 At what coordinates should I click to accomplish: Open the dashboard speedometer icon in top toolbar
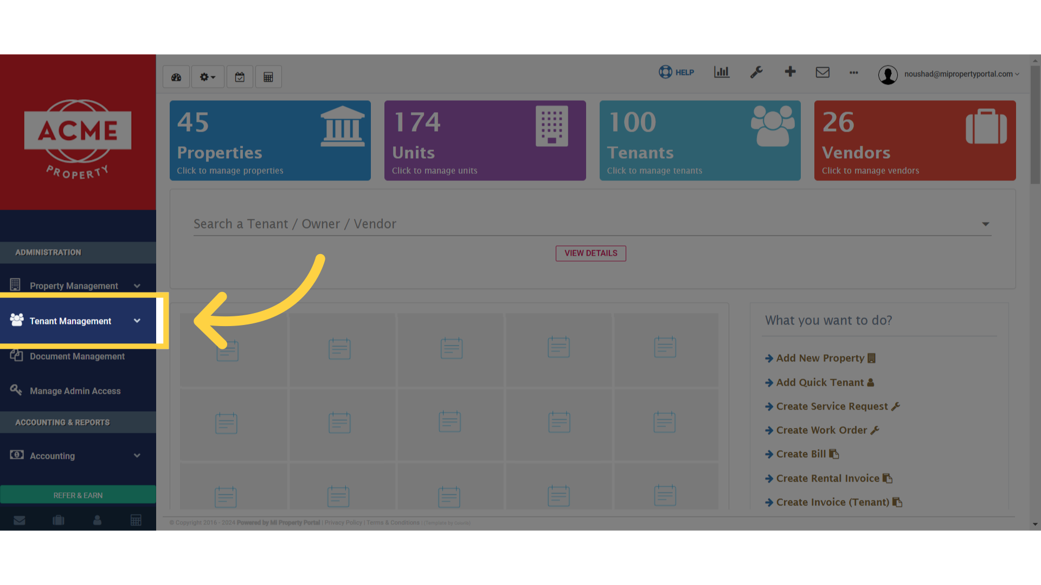pyautogui.click(x=176, y=76)
